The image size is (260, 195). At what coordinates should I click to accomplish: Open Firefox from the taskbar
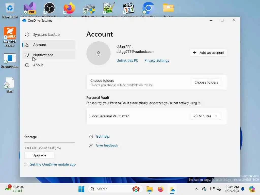[x=160, y=189]
